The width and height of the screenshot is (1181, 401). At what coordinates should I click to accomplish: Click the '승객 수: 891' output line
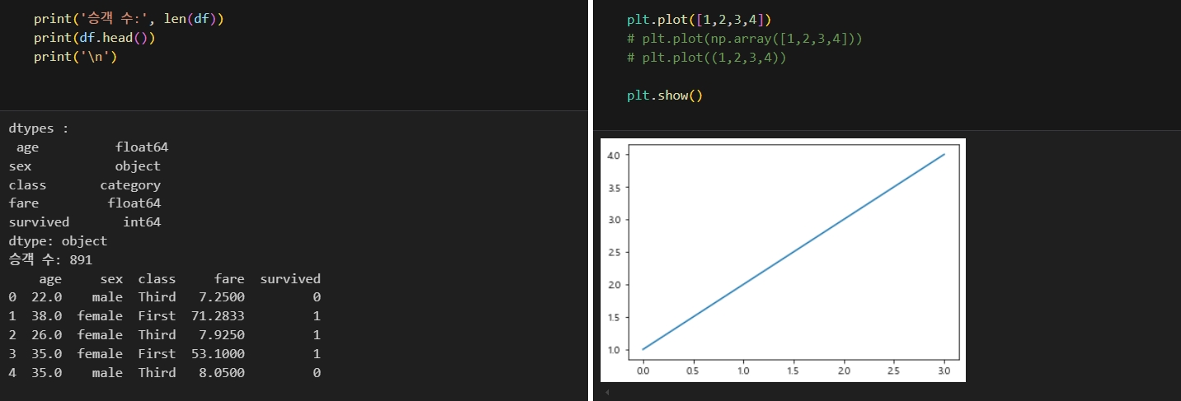[51, 260]
